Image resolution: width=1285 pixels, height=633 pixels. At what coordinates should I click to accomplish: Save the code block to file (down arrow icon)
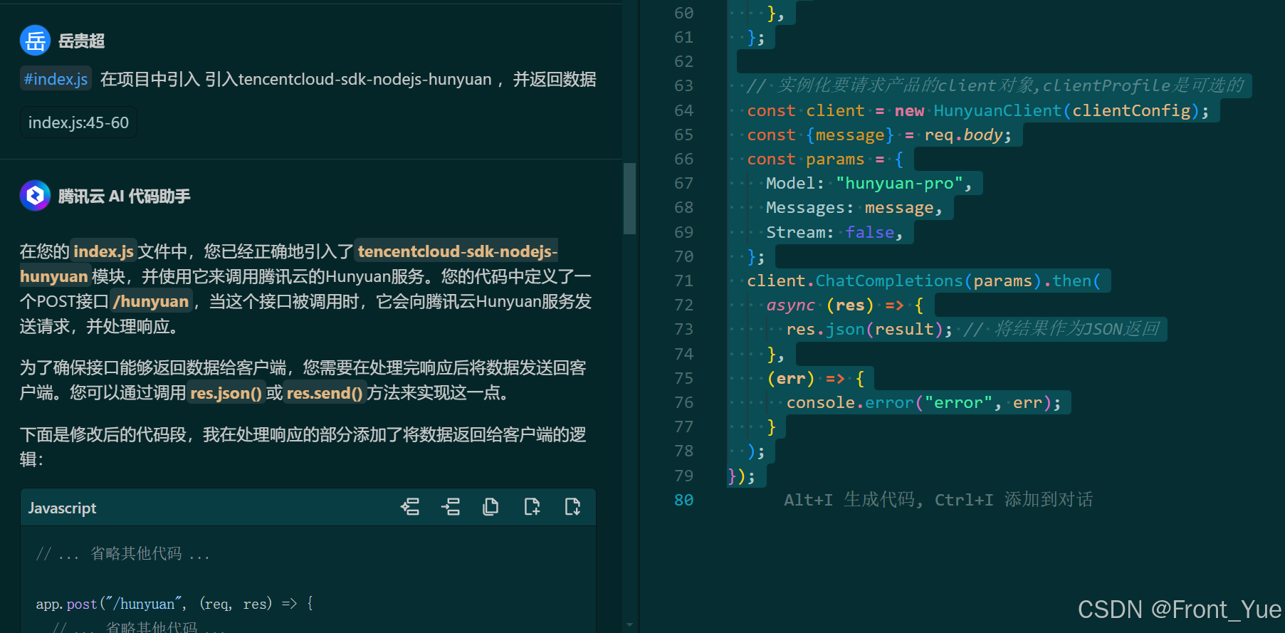pyautogui.click(x=572, y=507)
